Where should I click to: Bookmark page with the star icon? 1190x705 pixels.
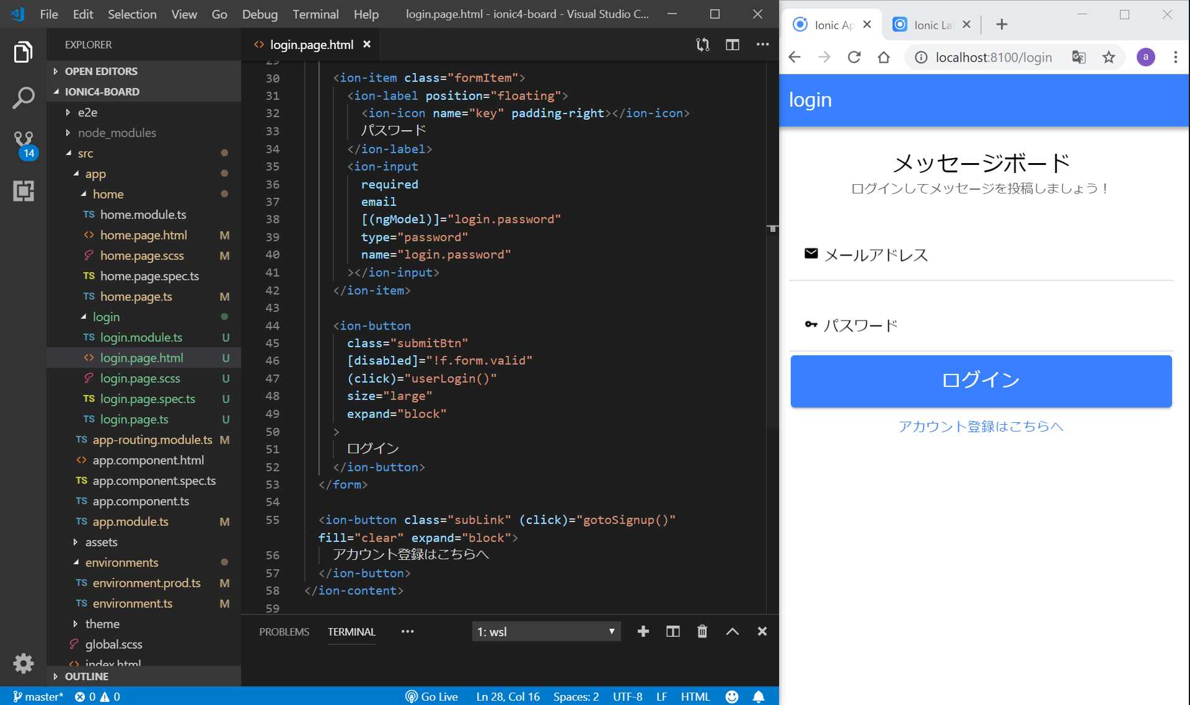pos(1108,58)
